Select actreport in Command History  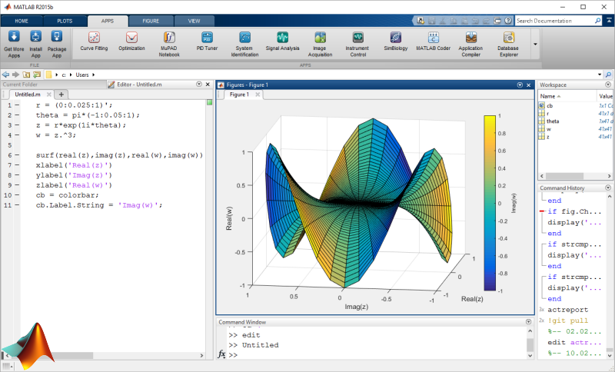tap(568, 310)
